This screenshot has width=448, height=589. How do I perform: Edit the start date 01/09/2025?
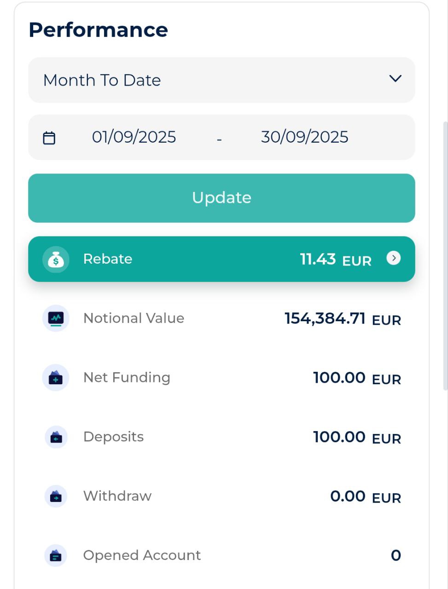134,137
